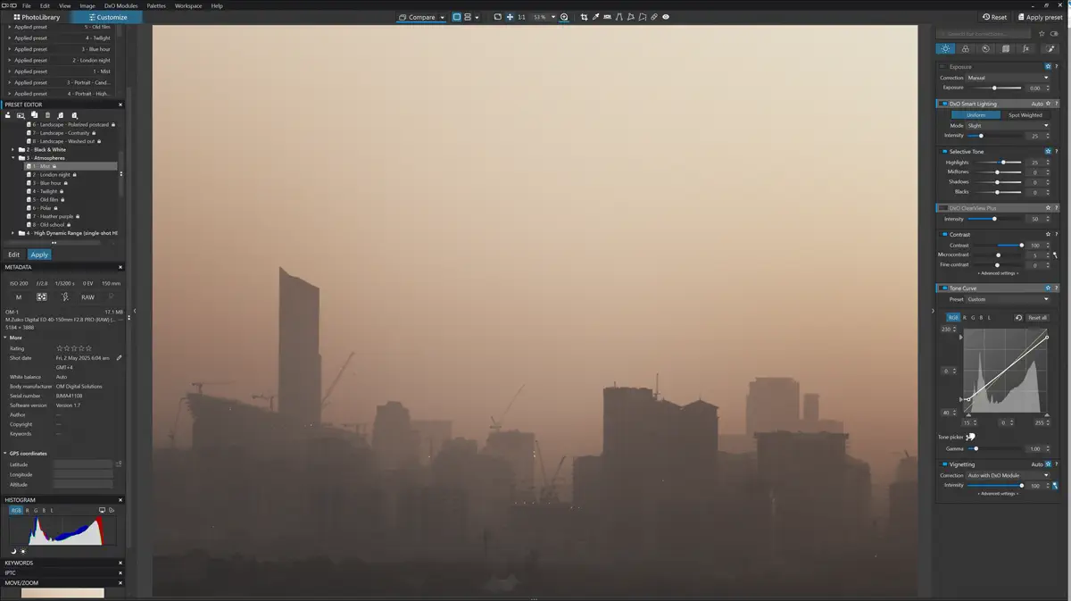Image resolution: width=1071 pixels, height=601 pixels.
Task: Switch to single image view
Action: [457, 17]
